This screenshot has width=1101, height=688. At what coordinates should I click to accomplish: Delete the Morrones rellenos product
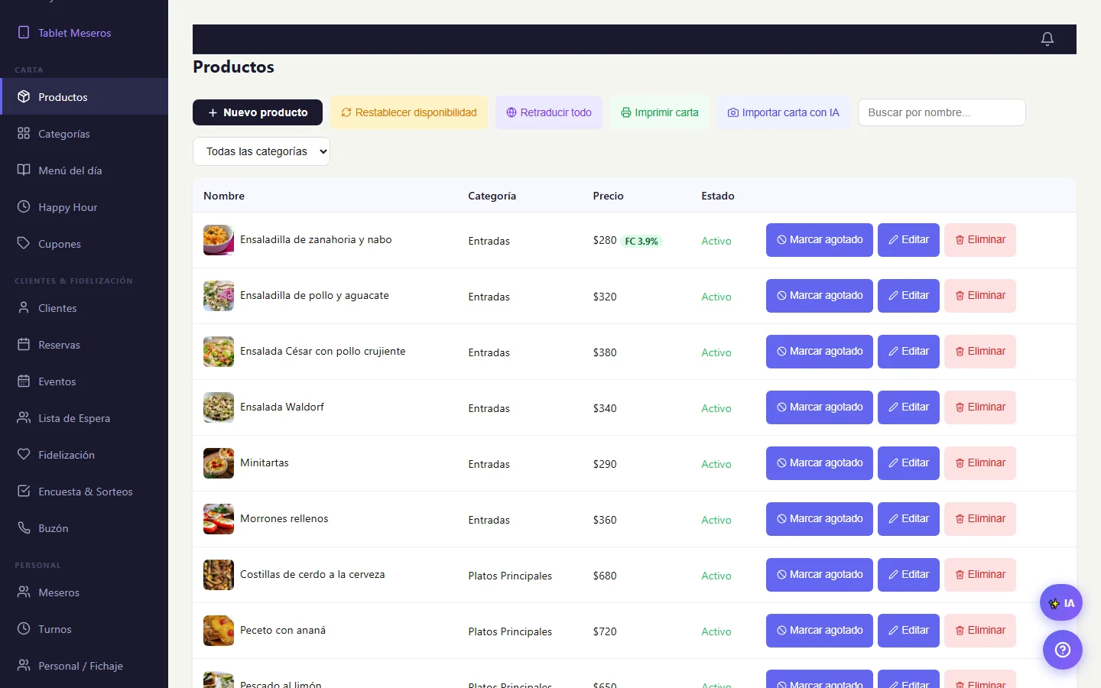(980, 519)
